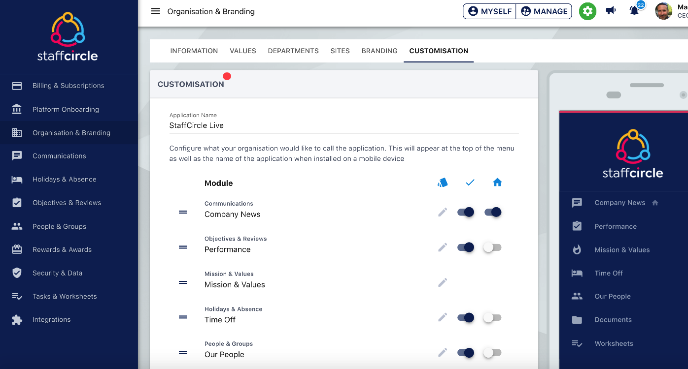Click the blue cards column header icon

click(443, 183)
